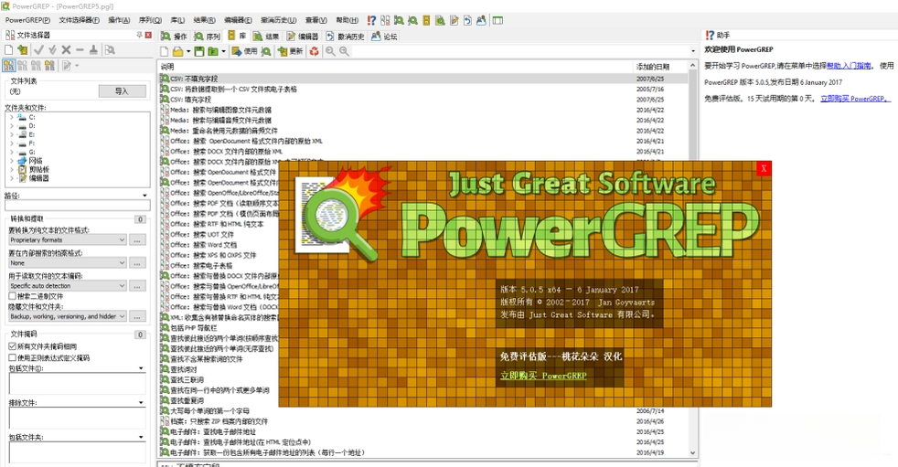Open the 路径 dropdown arrow
Image resolution: width=898 pixels, height=467 pixels.
point(144,196)
